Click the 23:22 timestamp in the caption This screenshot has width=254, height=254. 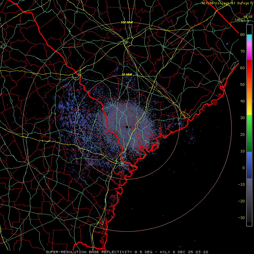click(x=202, y=252)
